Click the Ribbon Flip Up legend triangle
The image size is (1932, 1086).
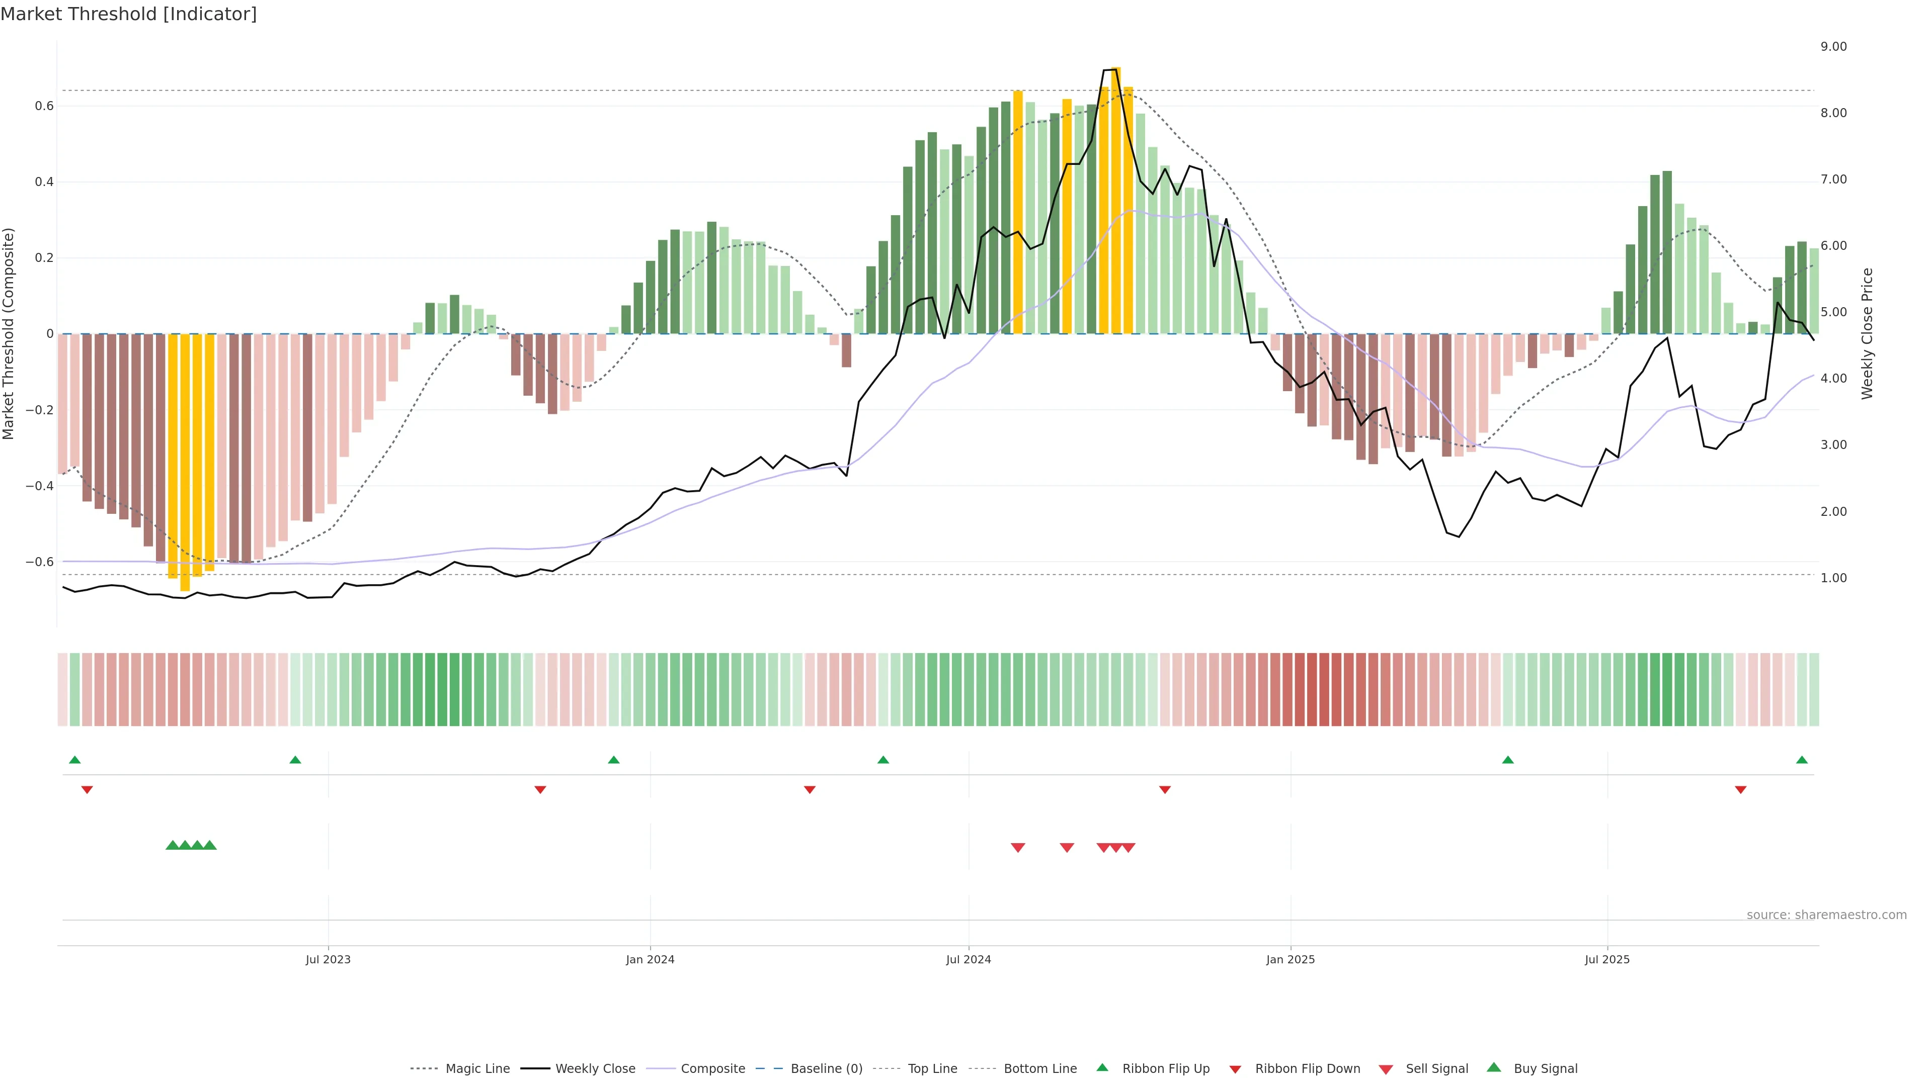tap(1102, 1067)
